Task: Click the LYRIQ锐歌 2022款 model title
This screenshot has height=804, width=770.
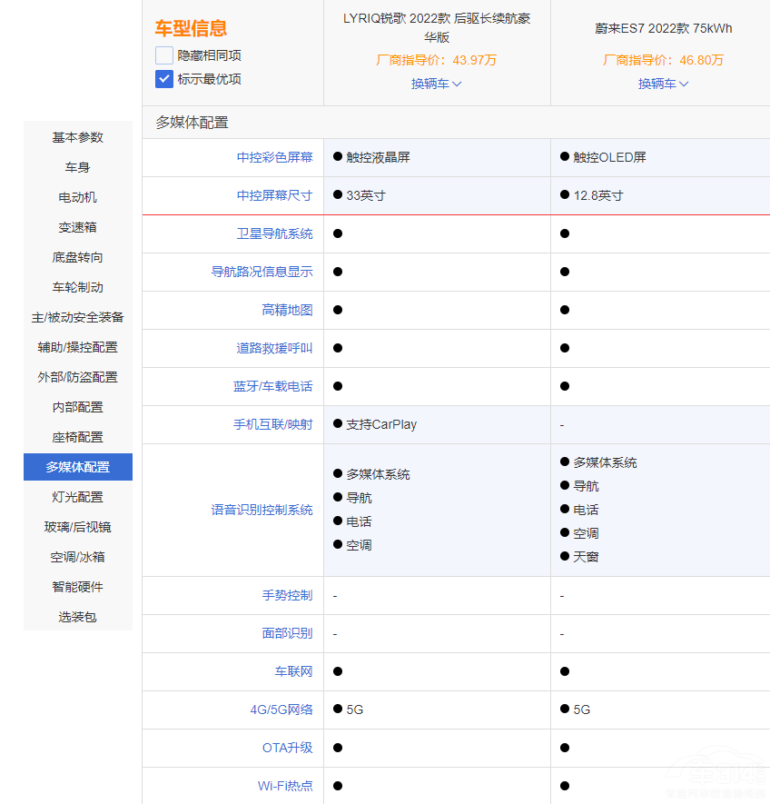Action: [437, 27]
